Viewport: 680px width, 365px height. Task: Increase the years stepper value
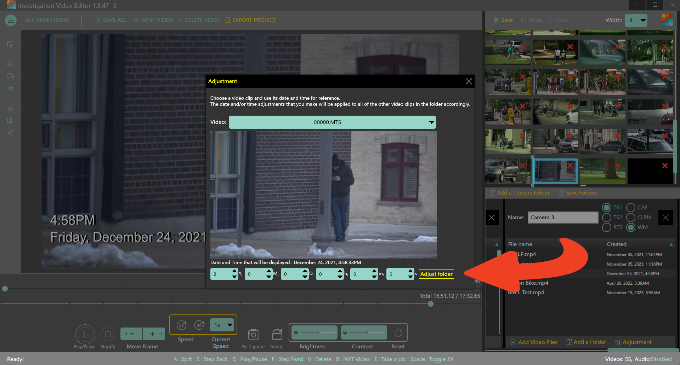pyautogui.click(x=234, y=271)
